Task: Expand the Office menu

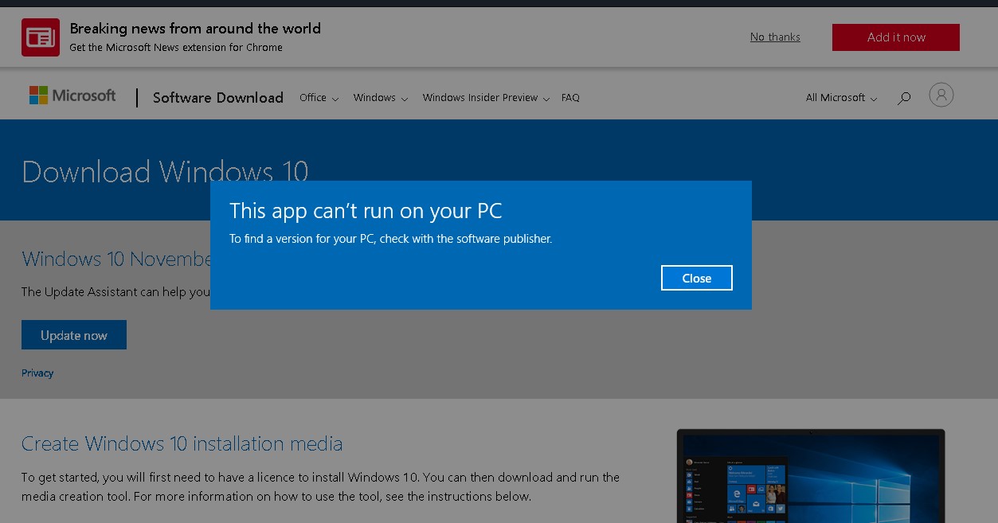Action: click(x=319, y=98)
